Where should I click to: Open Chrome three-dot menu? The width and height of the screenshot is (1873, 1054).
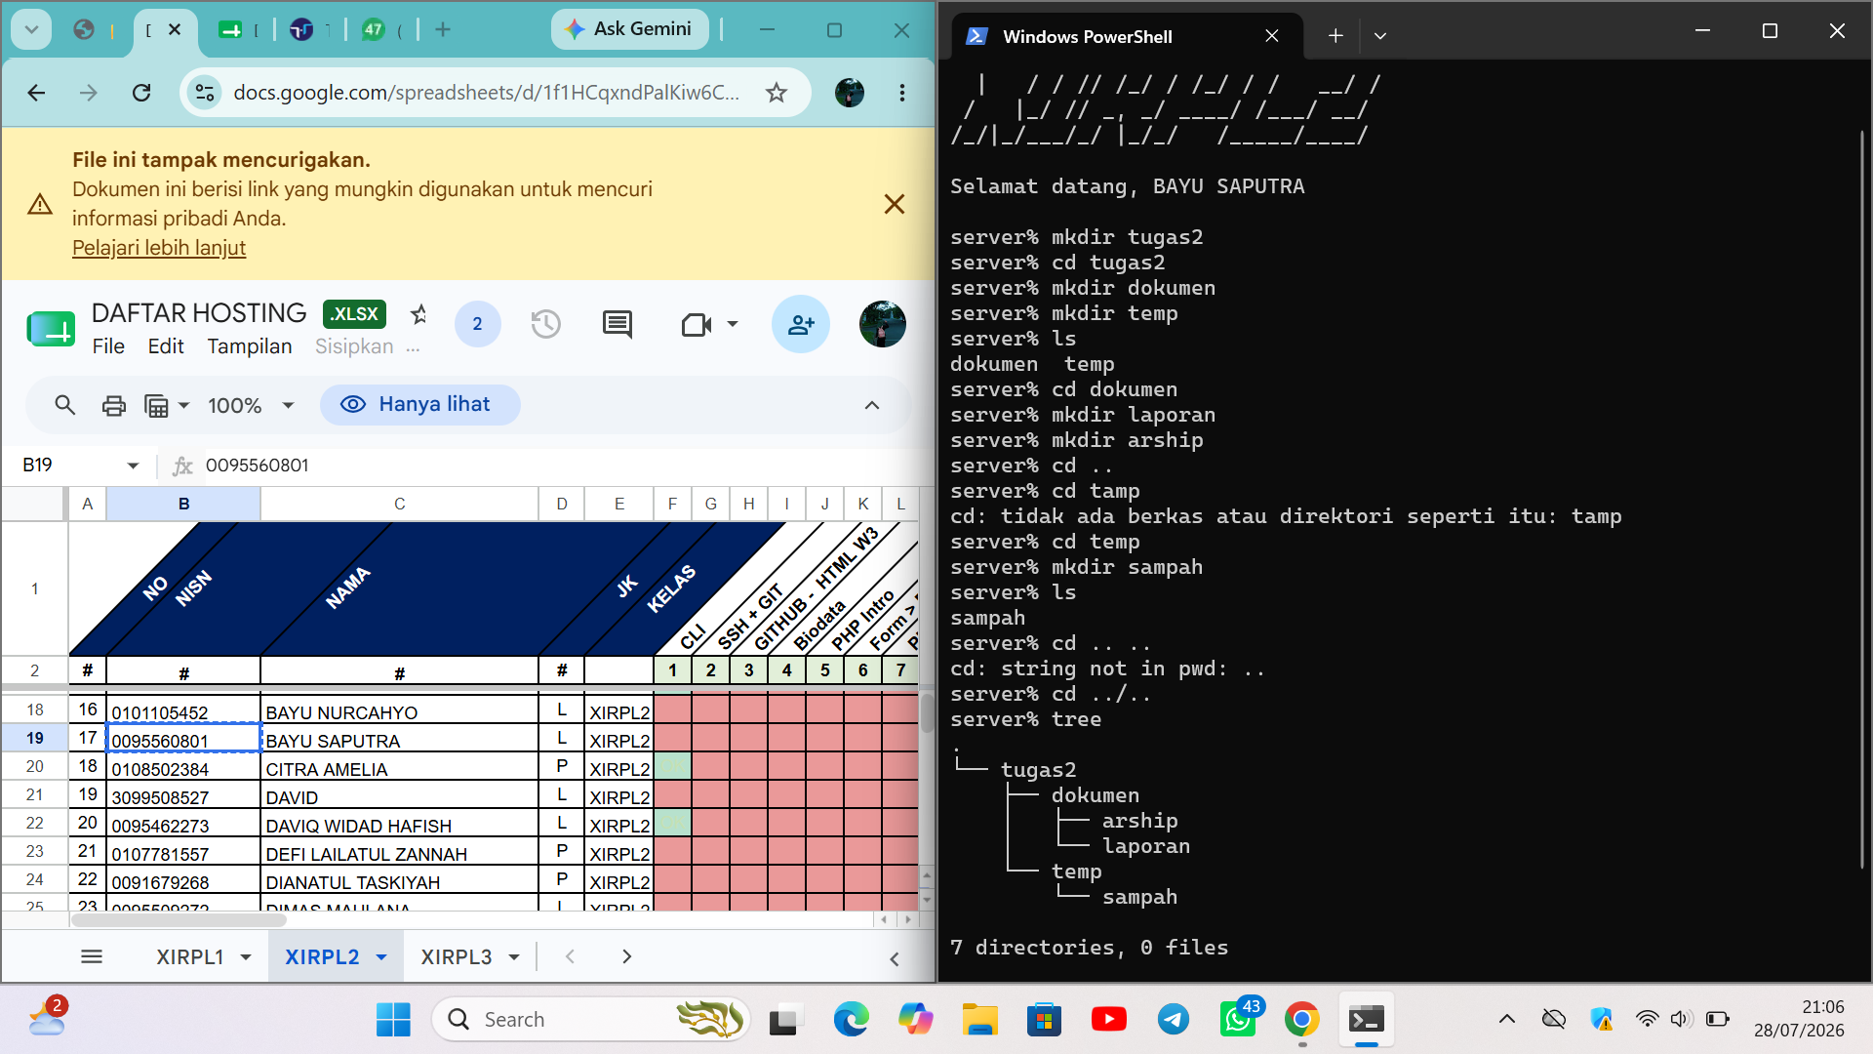point(902,93)
